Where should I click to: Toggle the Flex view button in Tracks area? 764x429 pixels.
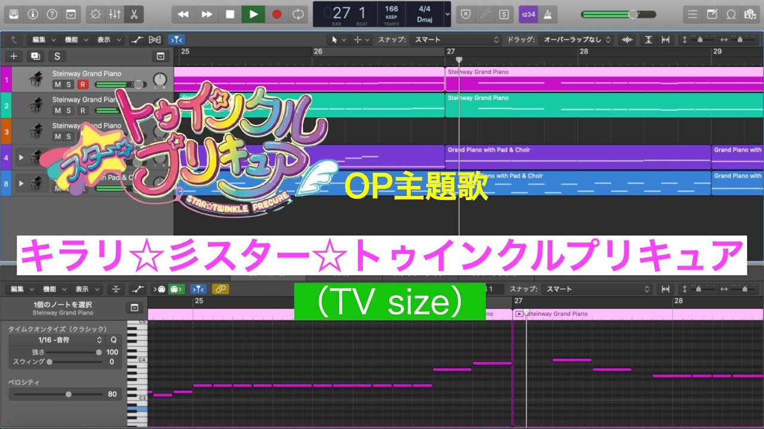pyautogui.click(x=155, y=40)
